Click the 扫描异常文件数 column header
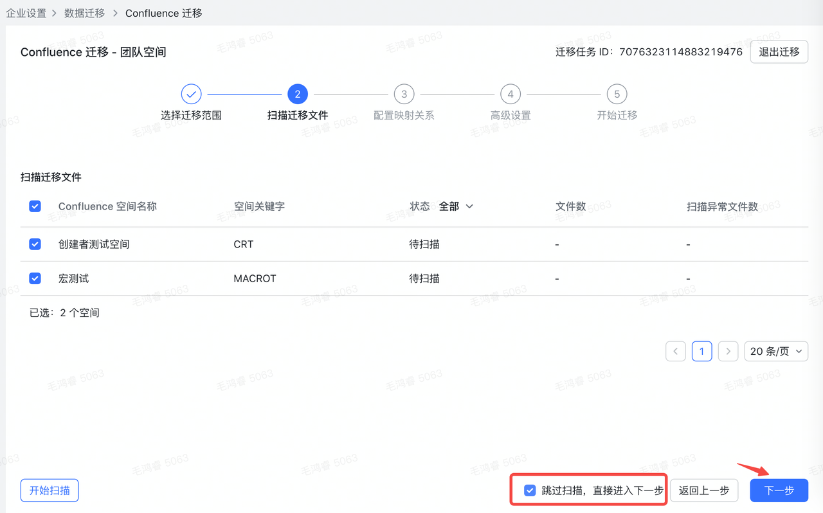 coord(722,206)
